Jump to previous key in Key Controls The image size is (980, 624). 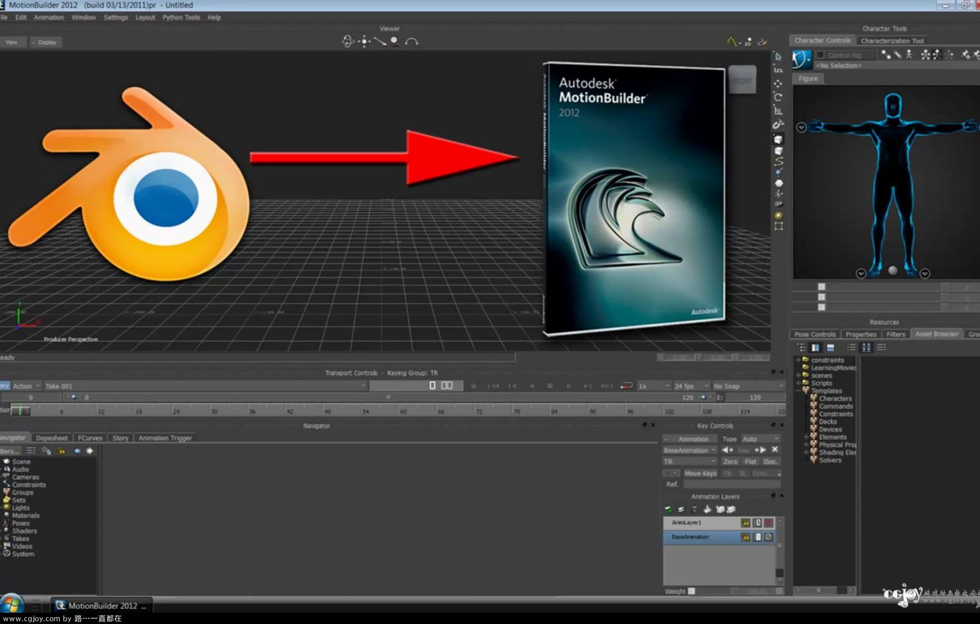pos(727,450)
